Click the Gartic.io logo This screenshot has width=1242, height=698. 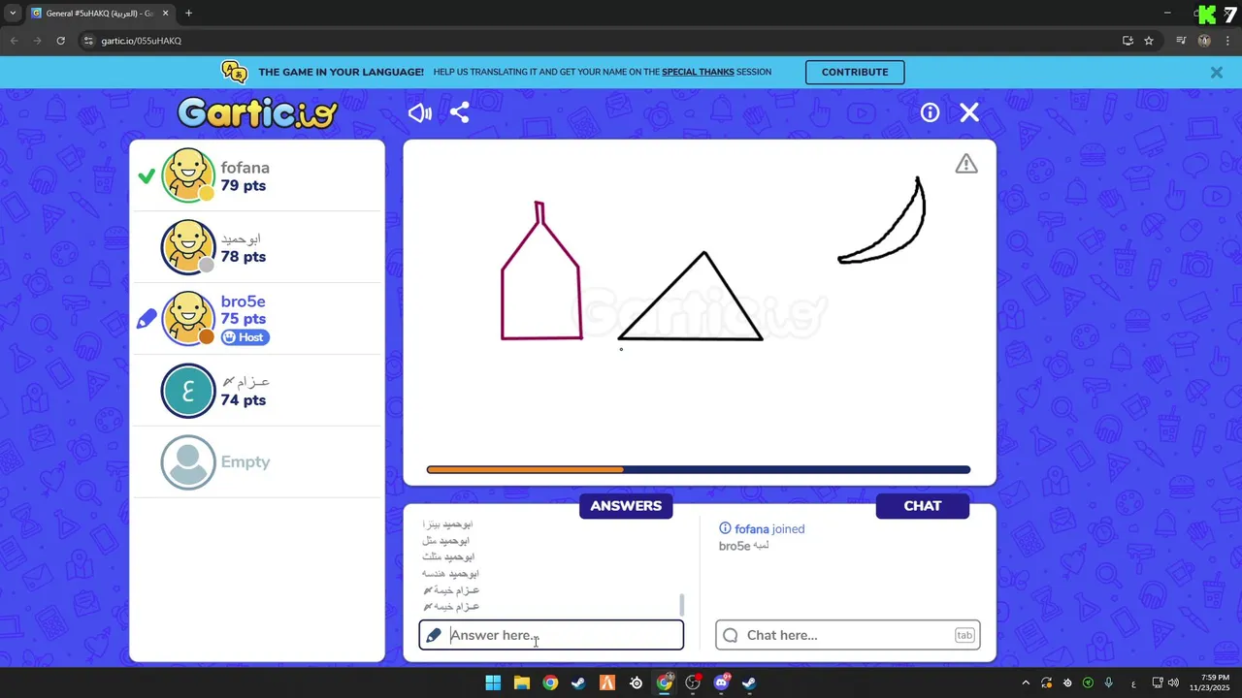pyautogui.click(x=257, y=113)
